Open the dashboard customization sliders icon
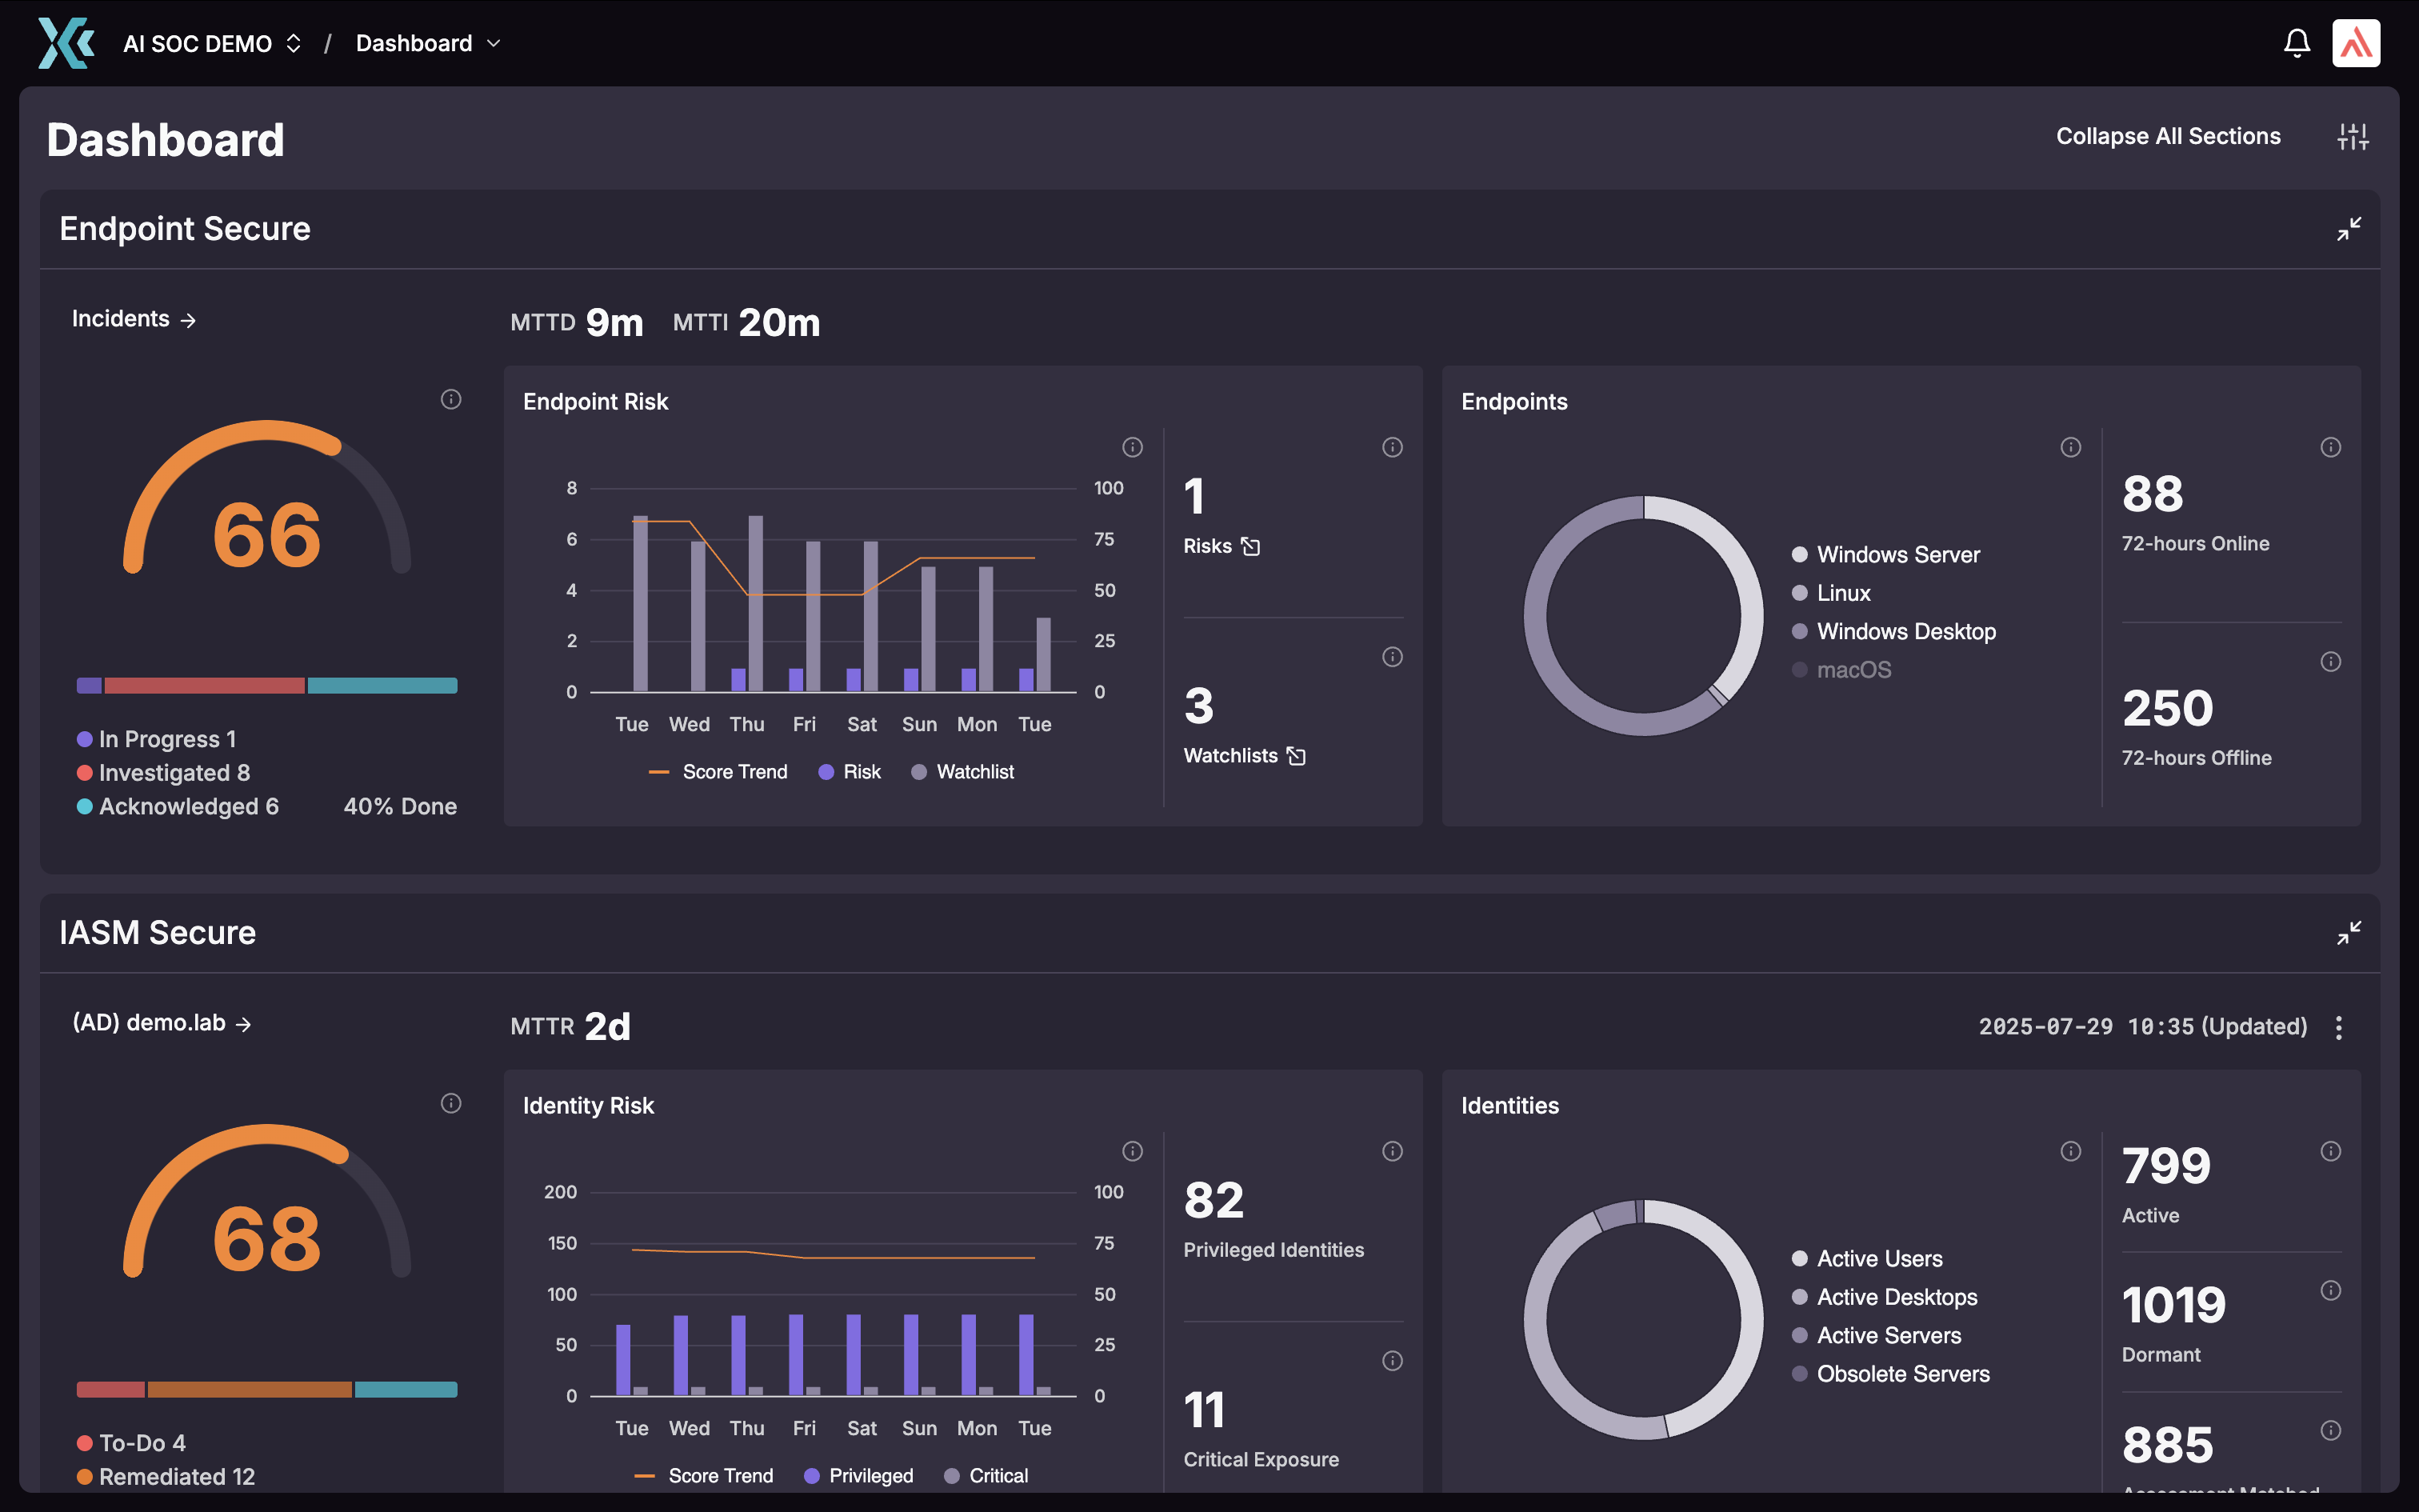The width and height of the screenshot is (2419, 1512). pyautogui.click(x=2353, y=137)
